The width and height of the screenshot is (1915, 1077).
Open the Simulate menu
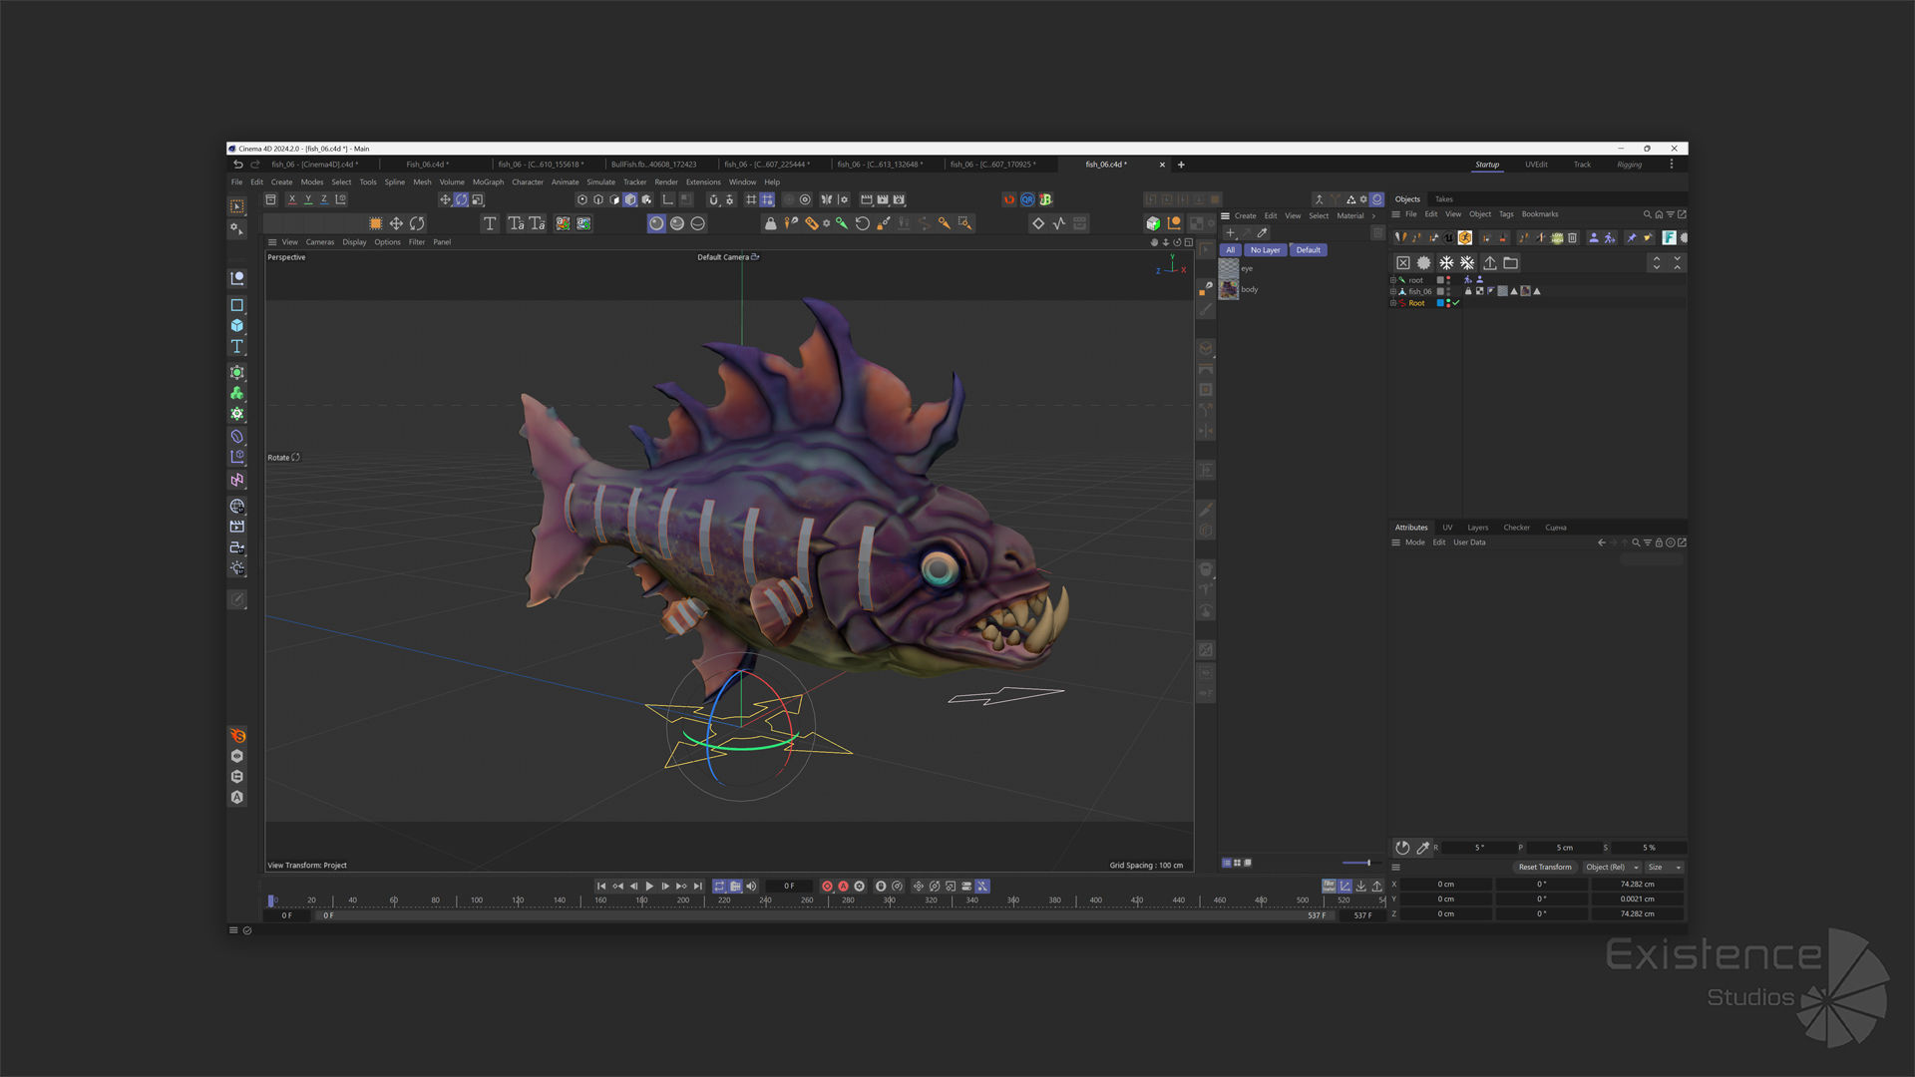tap(600, 182)
